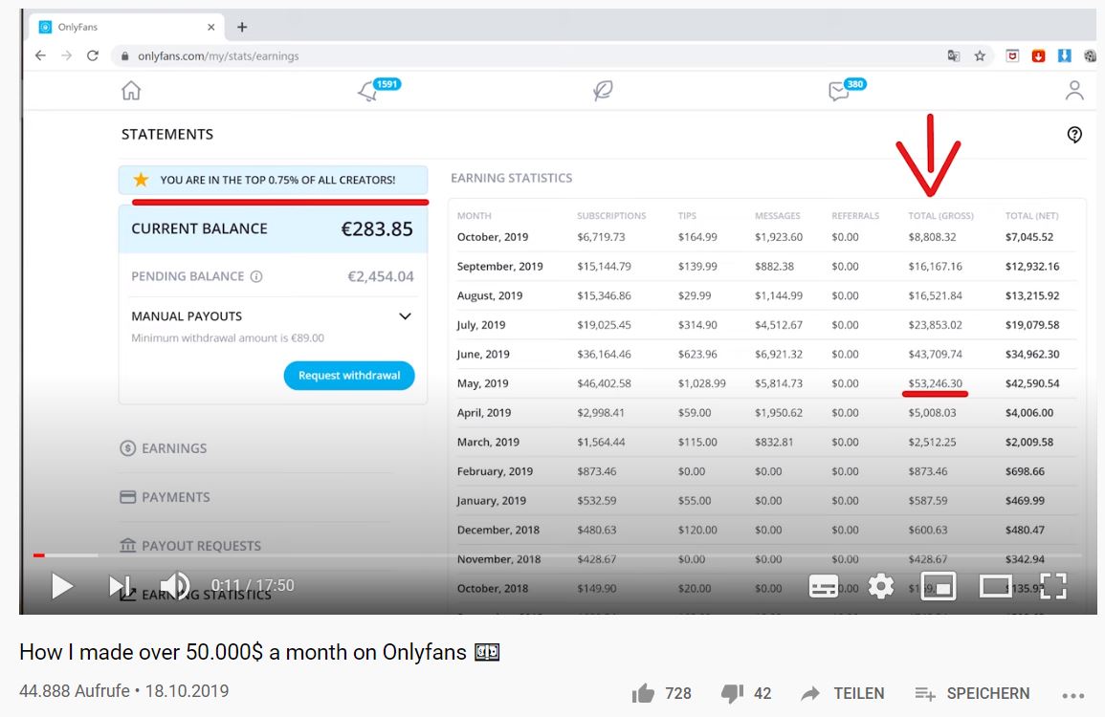The width and height of the screenshot is (1105, 717).
Task: Click the $1,028.99 tips value for May
Action: pos(702,383)
